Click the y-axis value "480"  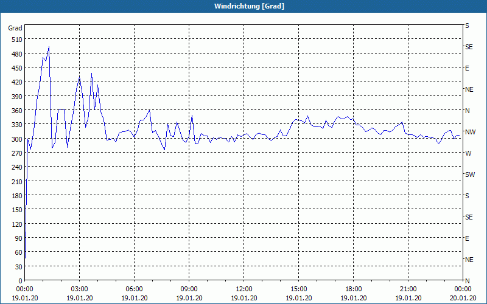(17, 54)
